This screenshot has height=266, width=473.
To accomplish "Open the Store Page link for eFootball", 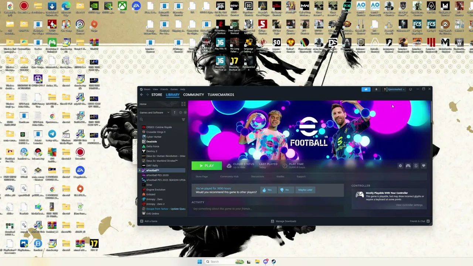I will pos(201,177).
